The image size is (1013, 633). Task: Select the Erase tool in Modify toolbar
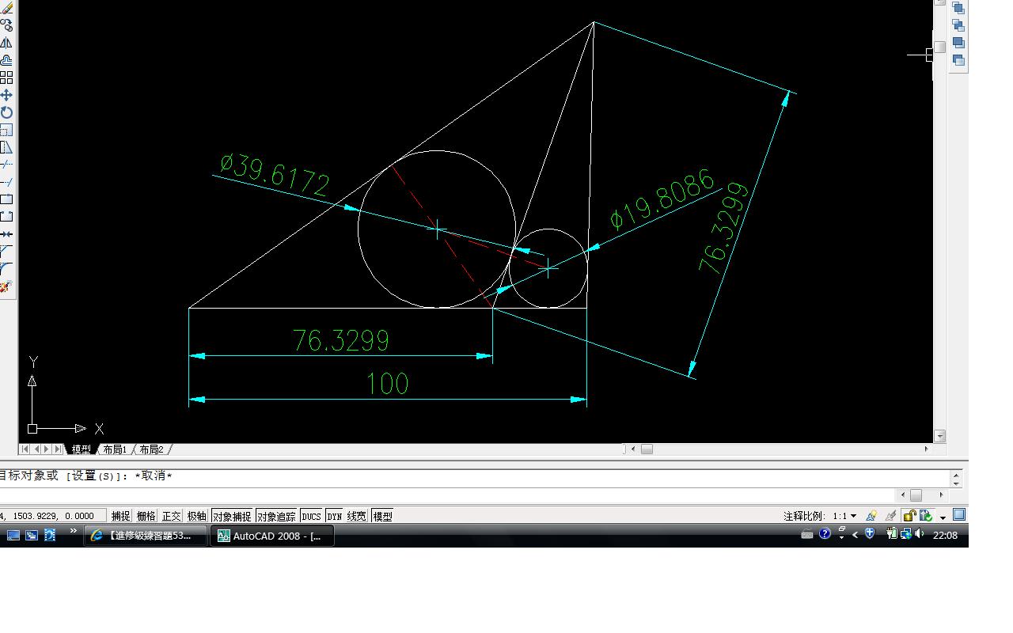pos(6,8)
